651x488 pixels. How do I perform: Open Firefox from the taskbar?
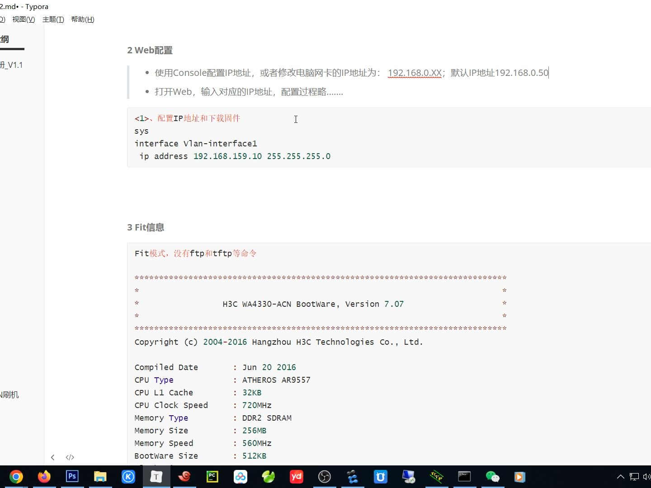pyautogui.click(x=44, y=477)
